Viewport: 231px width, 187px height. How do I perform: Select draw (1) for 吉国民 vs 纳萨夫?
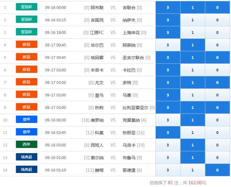pos(192,20)
